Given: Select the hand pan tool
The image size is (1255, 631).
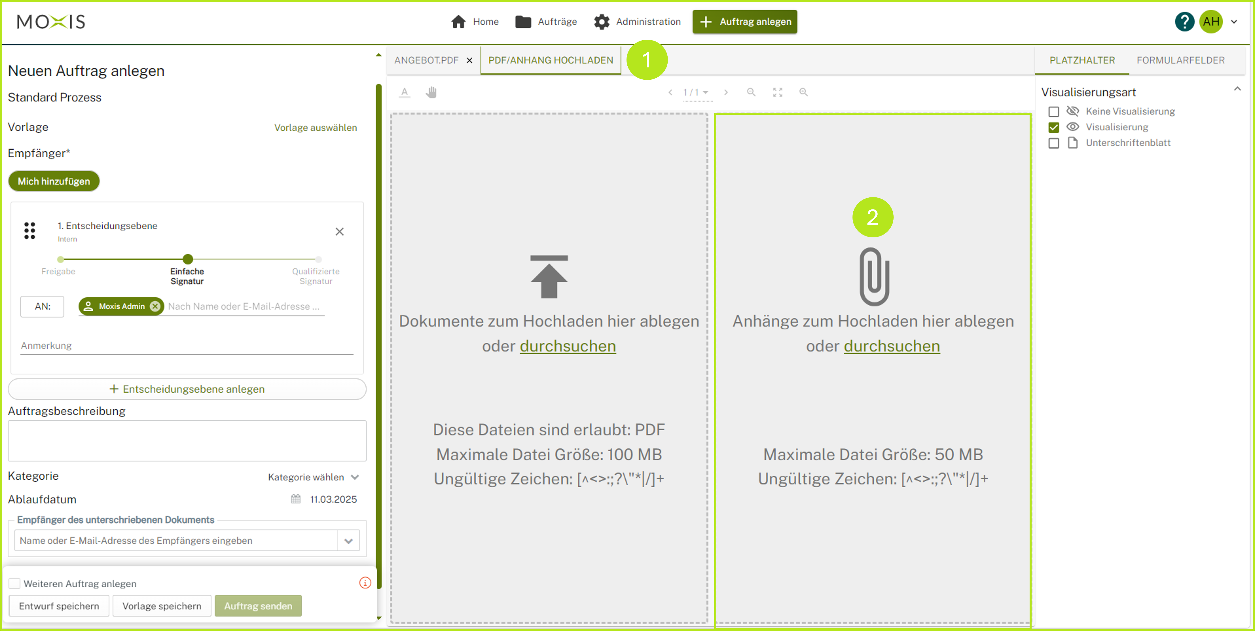Looking at the screenshot, I should coord(431,92).
